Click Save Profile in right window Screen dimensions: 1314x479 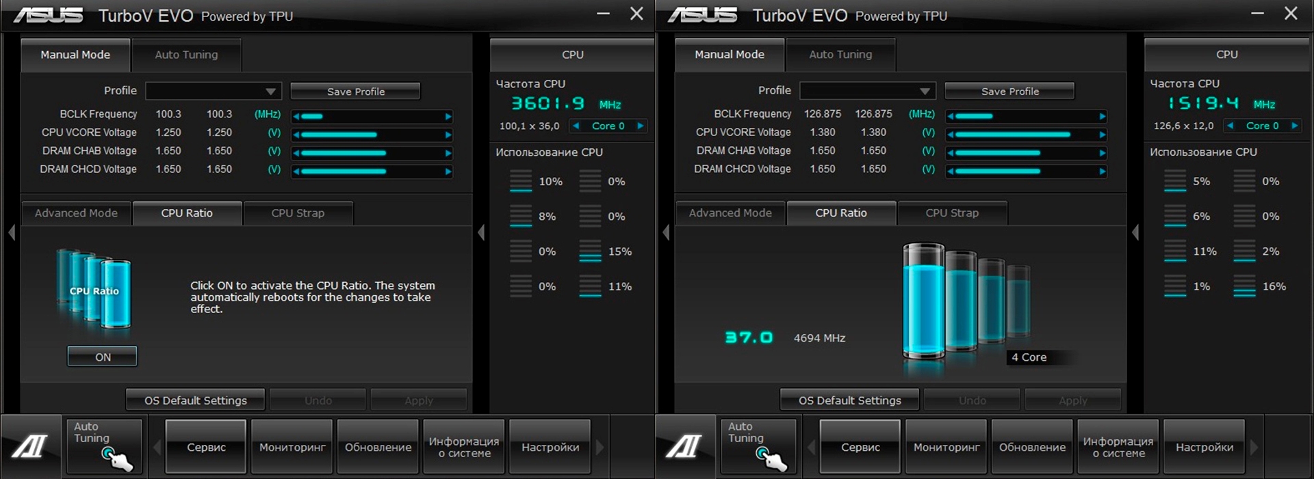pyautogui.click(x=1009, y=92)
